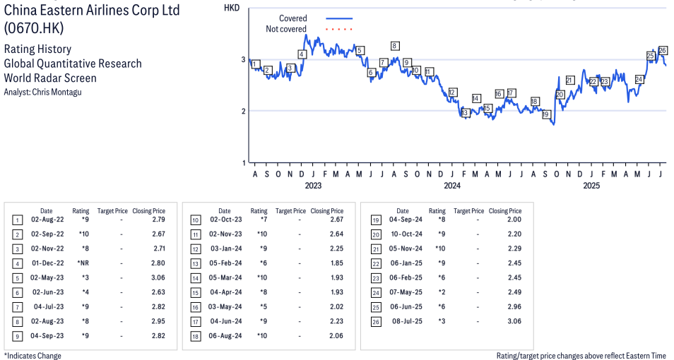Click the *2 rating in row 24
The width and height of the screenshot is (674, 360).
tap(442, 292)
